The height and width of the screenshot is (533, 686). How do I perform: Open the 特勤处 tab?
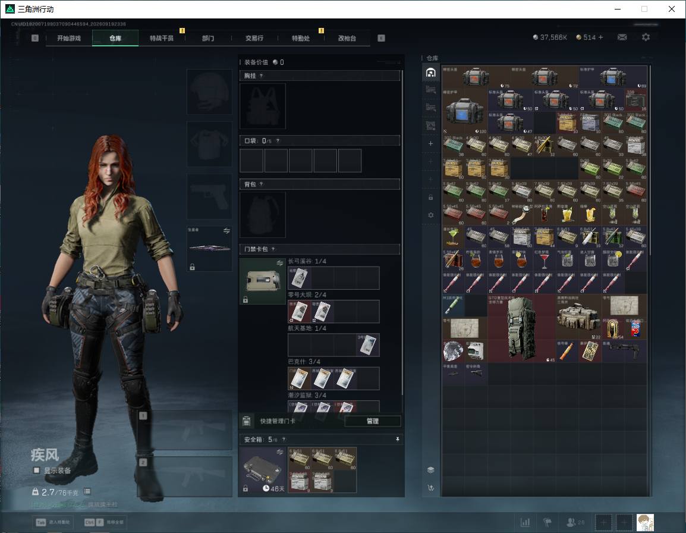click(x=301, y=38)
